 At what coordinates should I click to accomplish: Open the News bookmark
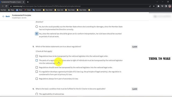[19, 10]
